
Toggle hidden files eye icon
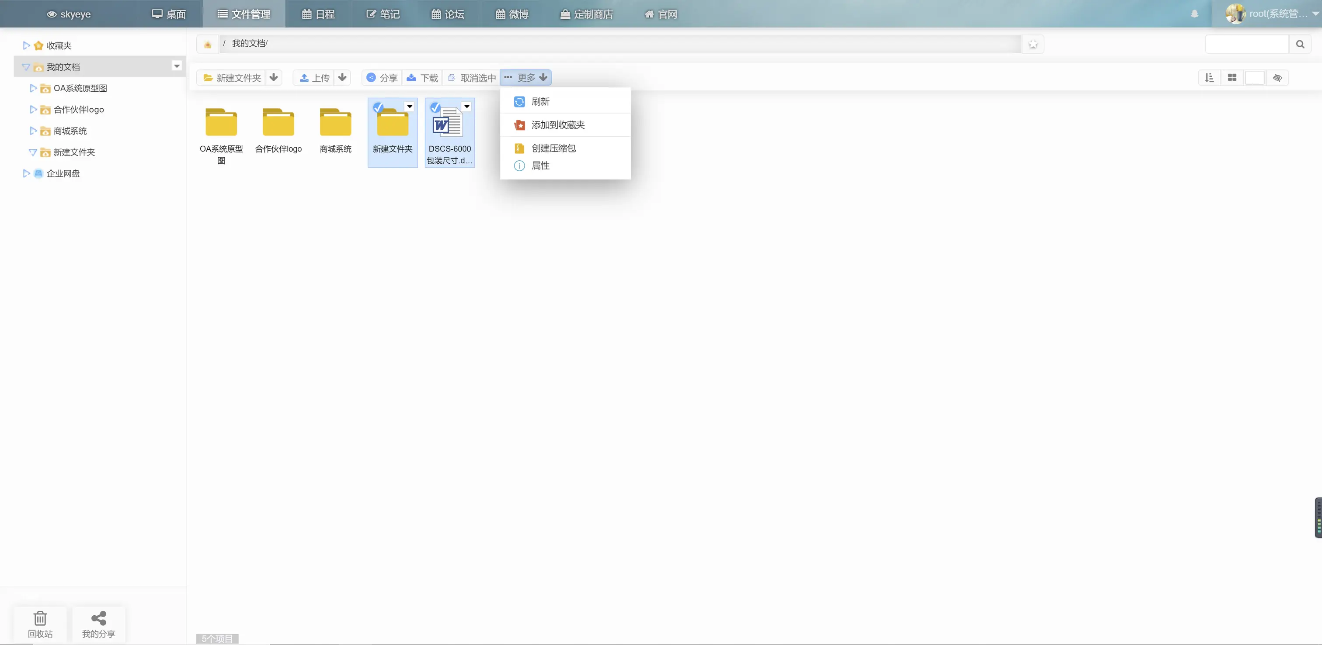coord(1277,77)
